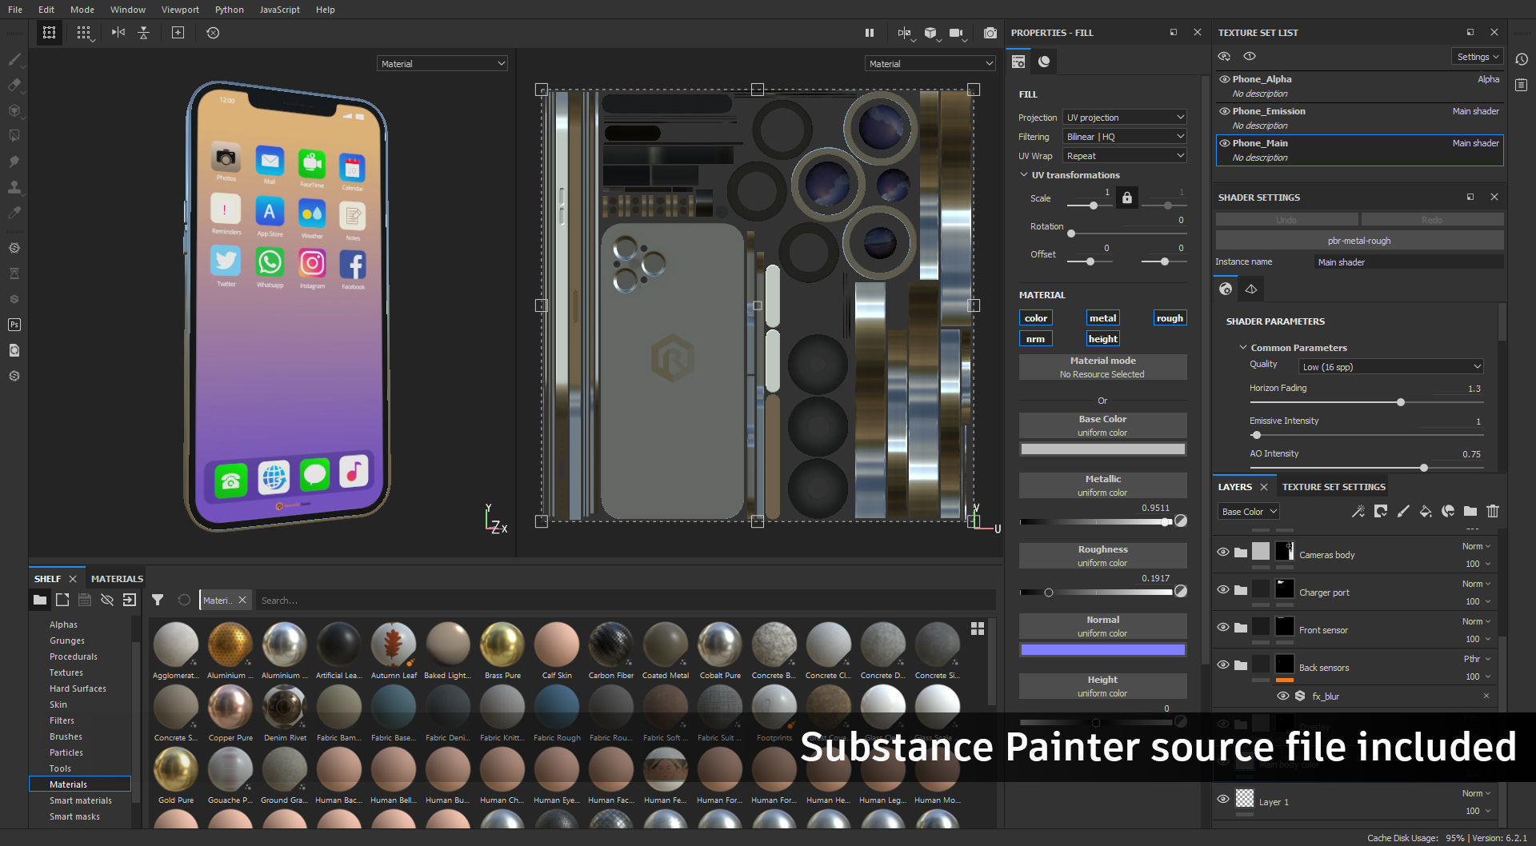Screen dimensions: 1536x846
Task: Open the shader Quality dropdown
Action: 1392,367
